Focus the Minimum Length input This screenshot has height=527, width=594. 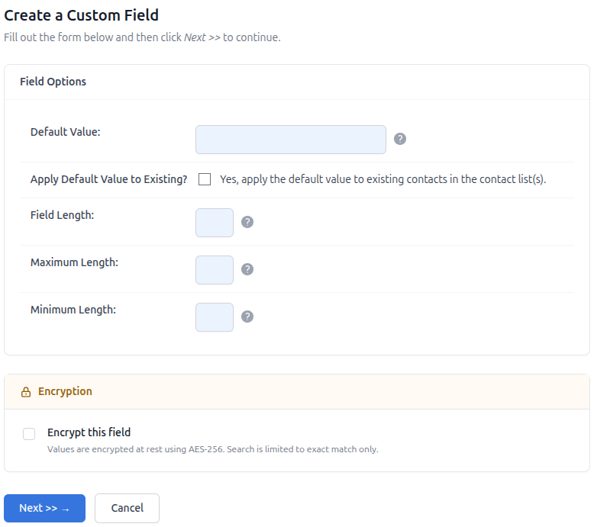[x=215, y=317]
